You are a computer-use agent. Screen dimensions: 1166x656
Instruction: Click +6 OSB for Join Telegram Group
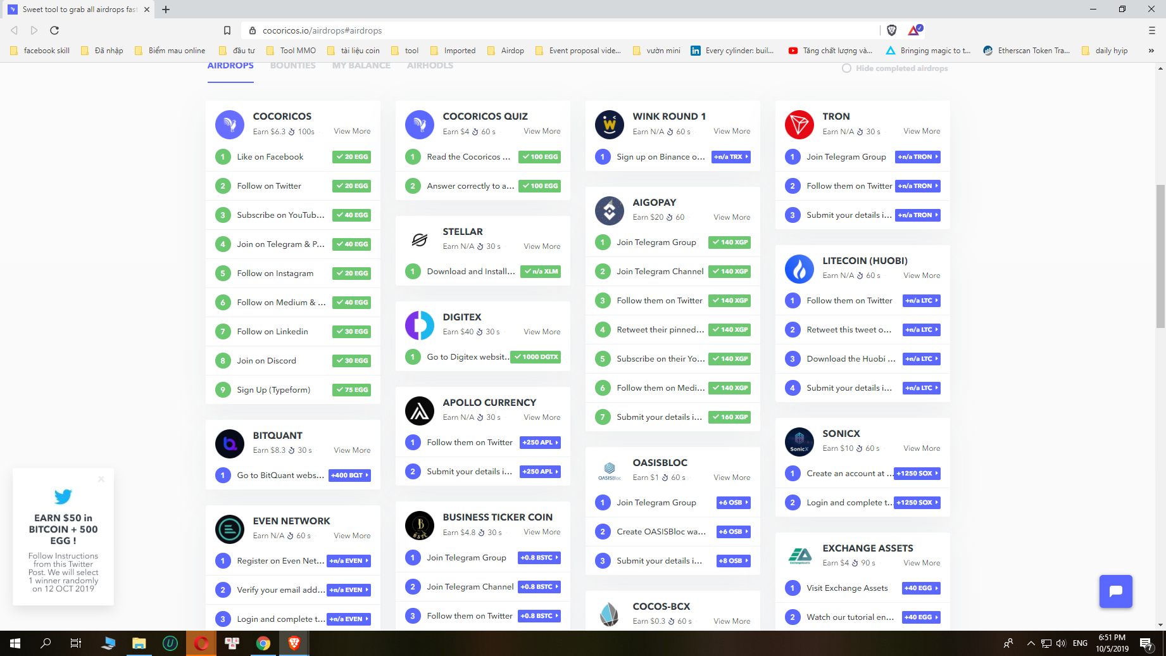(734, 503)
